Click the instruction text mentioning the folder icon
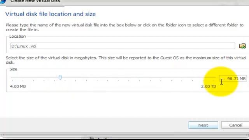 click(124, 27)
